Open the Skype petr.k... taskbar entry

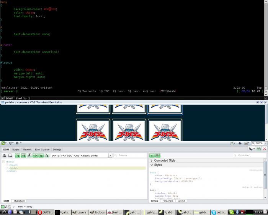pos(219,212)
